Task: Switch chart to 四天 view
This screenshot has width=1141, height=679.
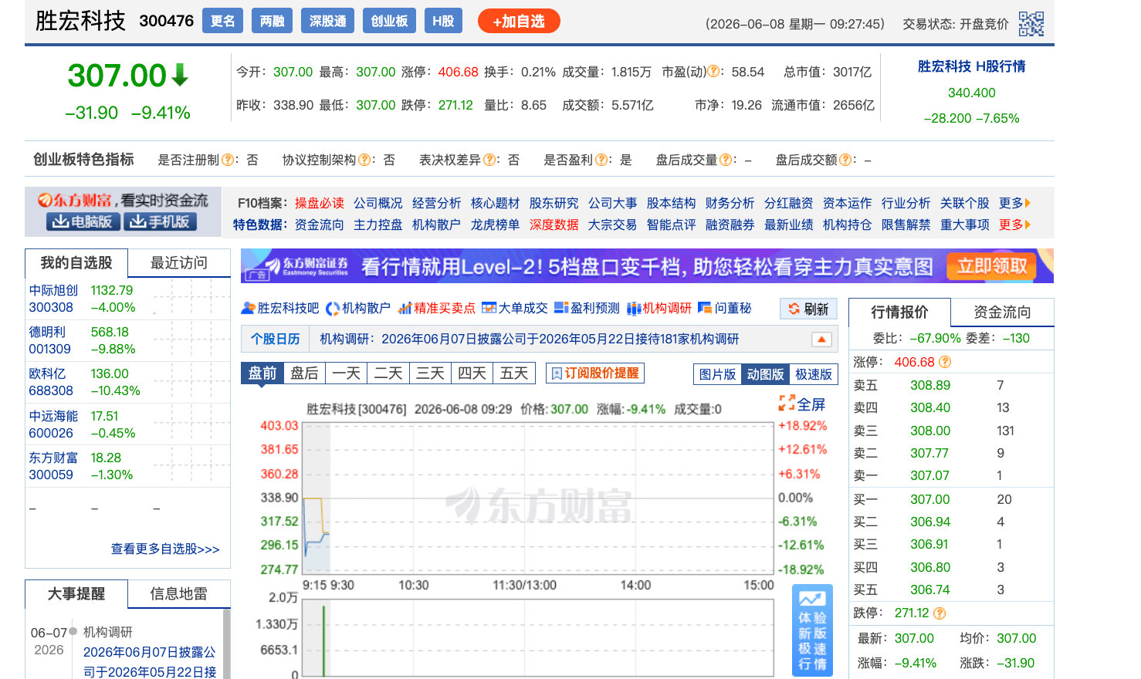Action: click(x=472, y=373)
